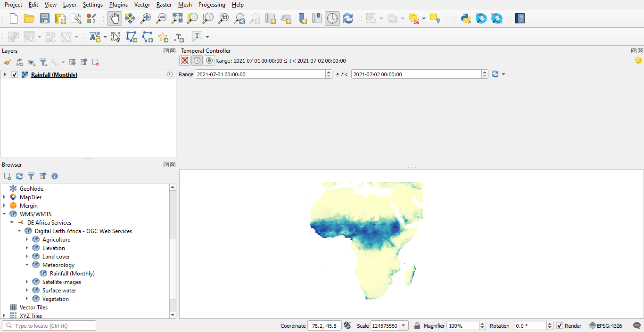Expand the Rainfall (Monthly) layer in Layers

pos(5,74)
